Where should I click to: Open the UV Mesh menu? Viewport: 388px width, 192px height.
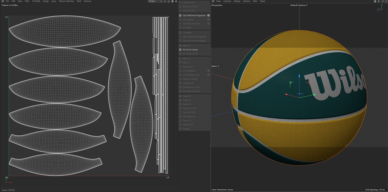point(36,1)
